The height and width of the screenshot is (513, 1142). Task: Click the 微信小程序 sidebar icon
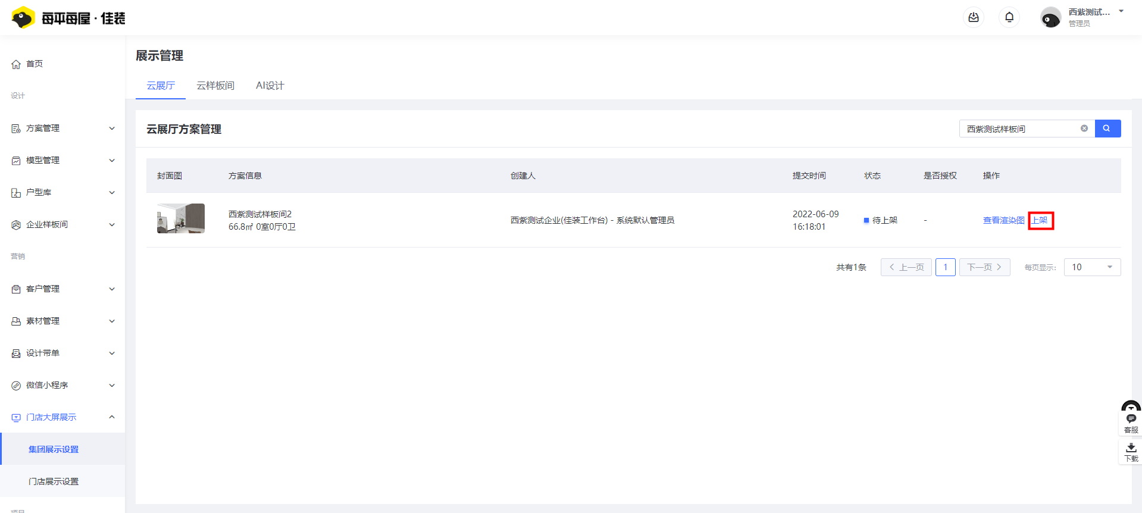click(x=16, y=386)
